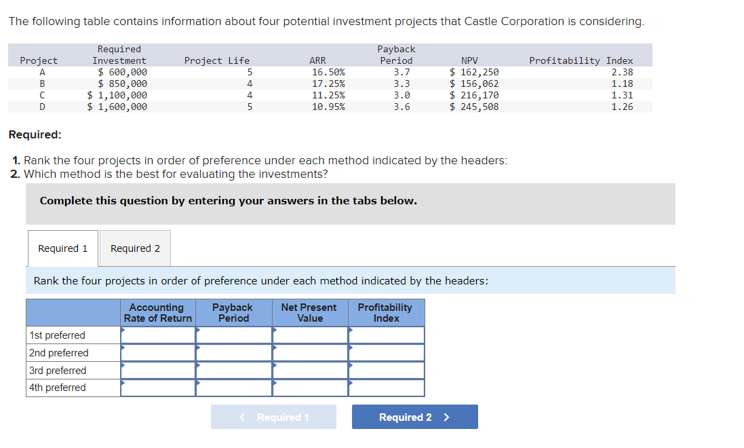Click the '$ 850,000' investment value
Screen dimensions: 744x448
123,83
